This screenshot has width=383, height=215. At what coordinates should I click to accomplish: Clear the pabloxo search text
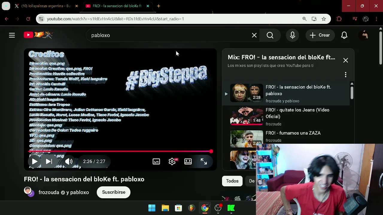click(x=254, y=35)
